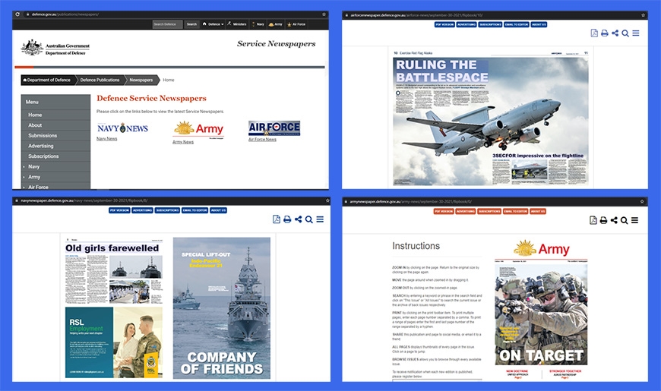This screenshot has height=391, width=661.
Task: Open hamburger menu in Air Force flipbook
Action: tap(636, 33)
